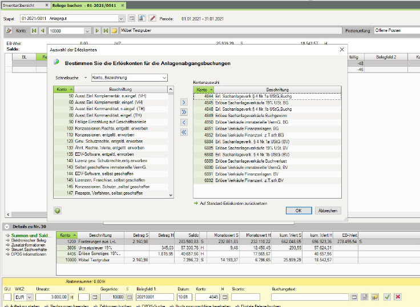420x307 pixels.
Task: Click Skonto input field
Action: click(x=245, y=297)
